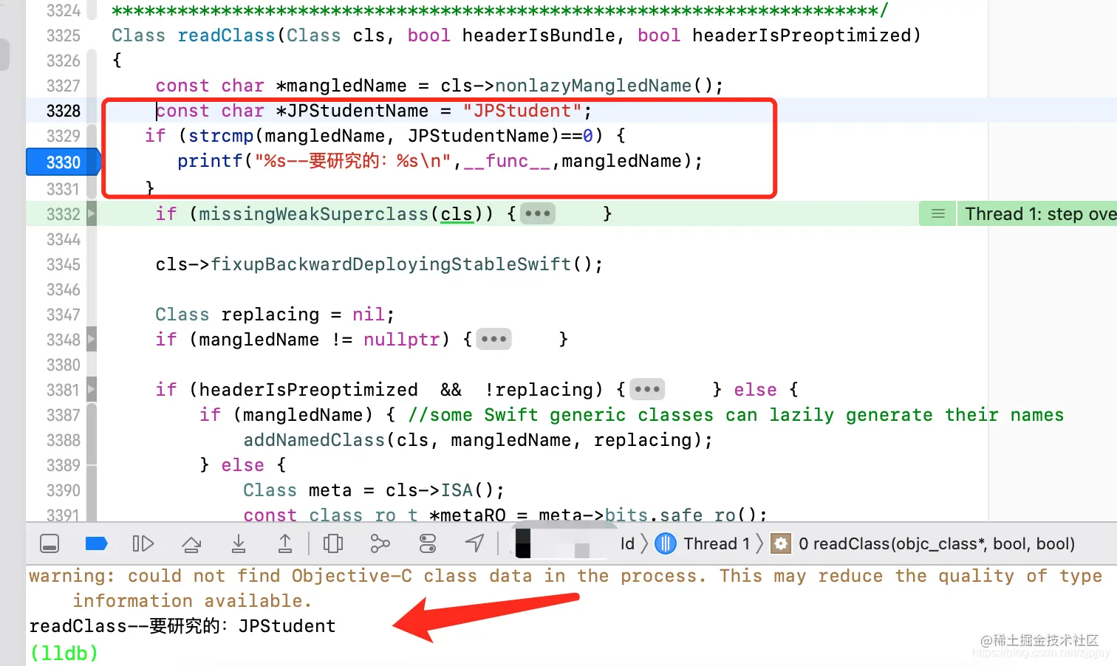Open the ellipsis after 'mangledName != nullptr'
1117x666 pixels.
coord(493,340)
